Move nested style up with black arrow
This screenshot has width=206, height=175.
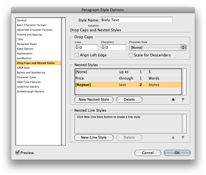tap(173, 99)
